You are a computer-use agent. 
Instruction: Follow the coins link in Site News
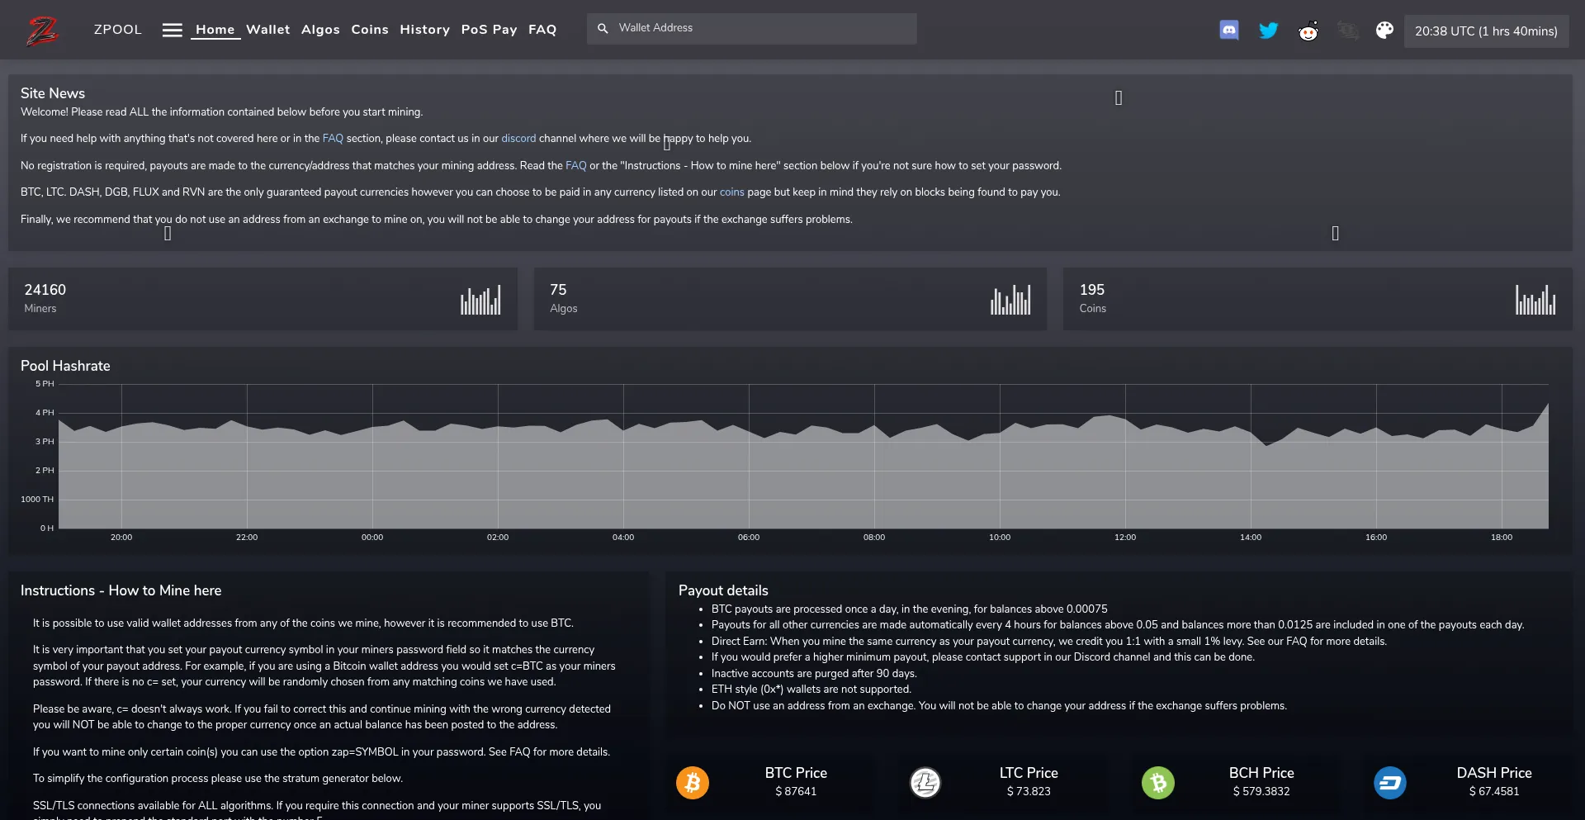pyautogui.click(x=732, y=192)
